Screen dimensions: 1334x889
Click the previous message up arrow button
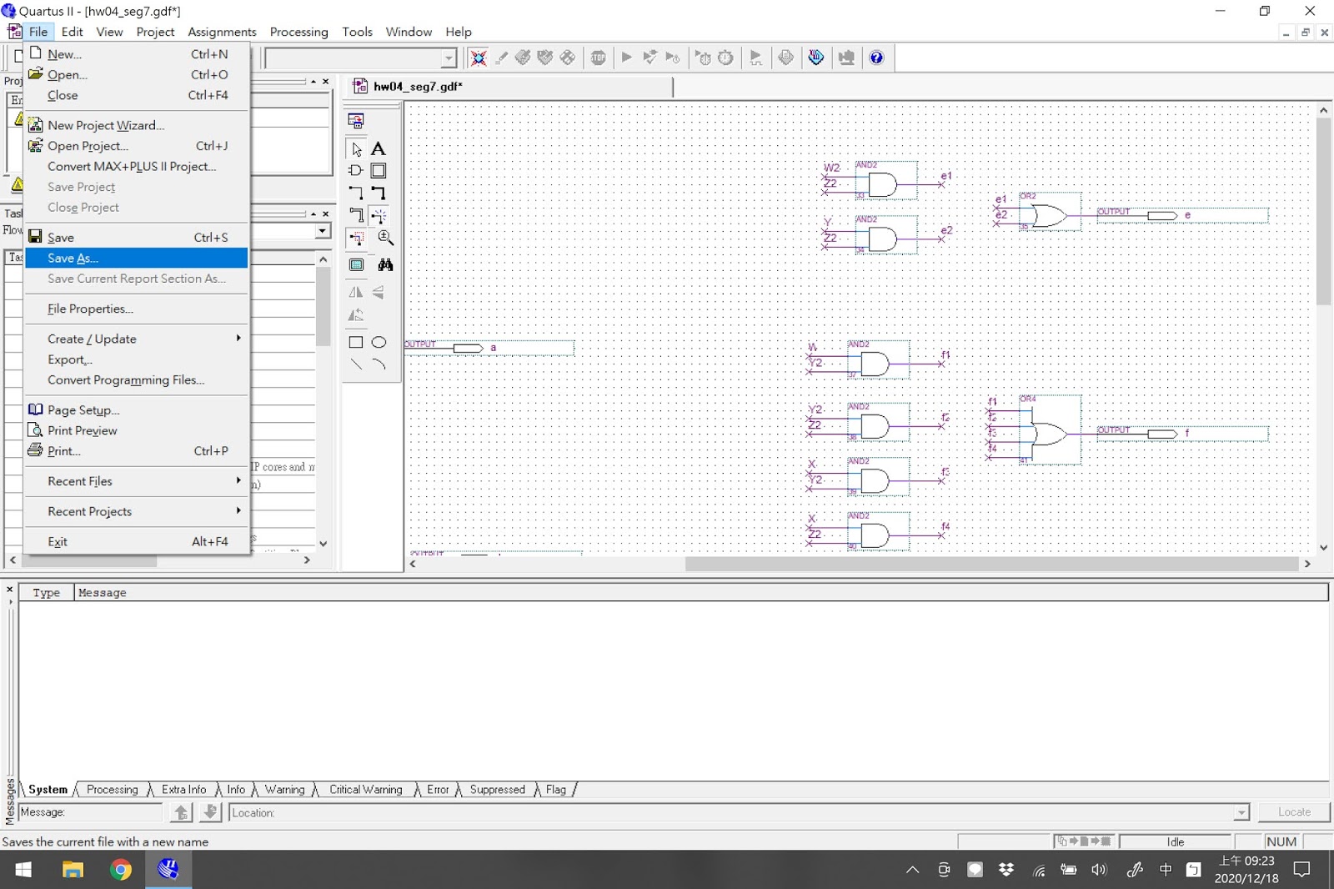tap(181, 812)
